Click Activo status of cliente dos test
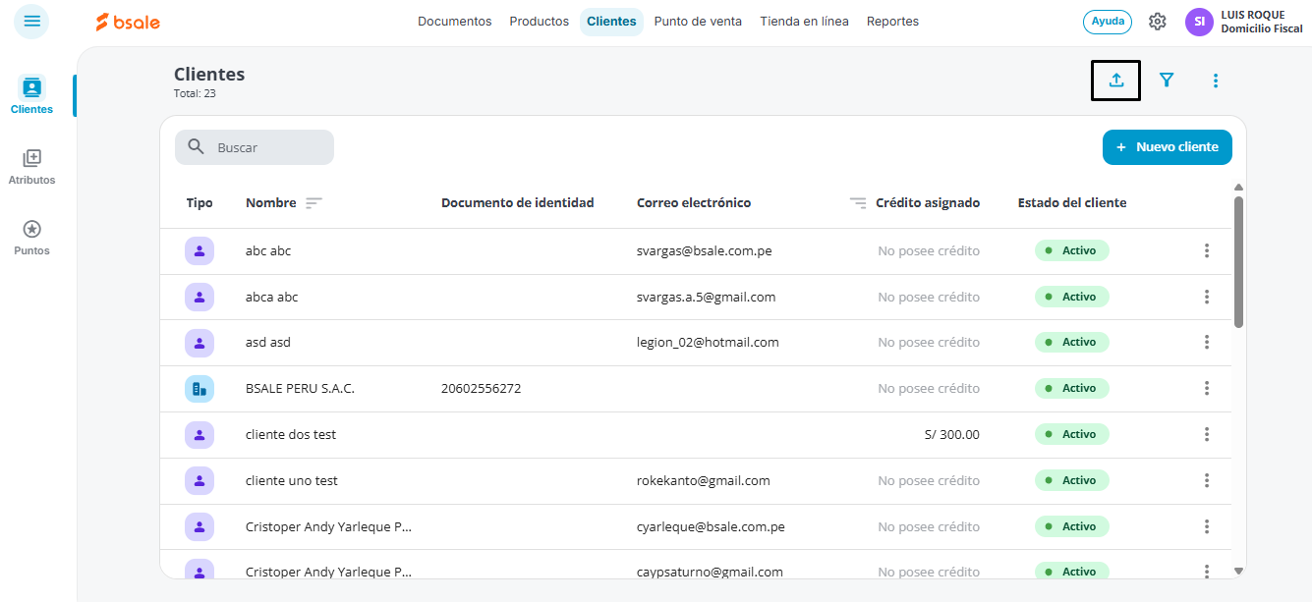This screenshot has height=602, width=1312. click(x=1071, y=434)
